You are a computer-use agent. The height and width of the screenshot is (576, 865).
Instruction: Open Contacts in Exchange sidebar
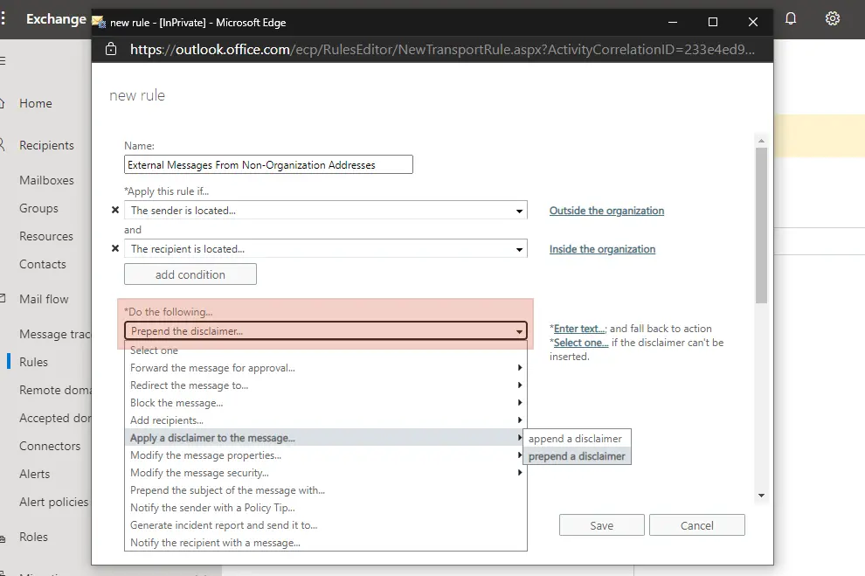pos(43,264)
